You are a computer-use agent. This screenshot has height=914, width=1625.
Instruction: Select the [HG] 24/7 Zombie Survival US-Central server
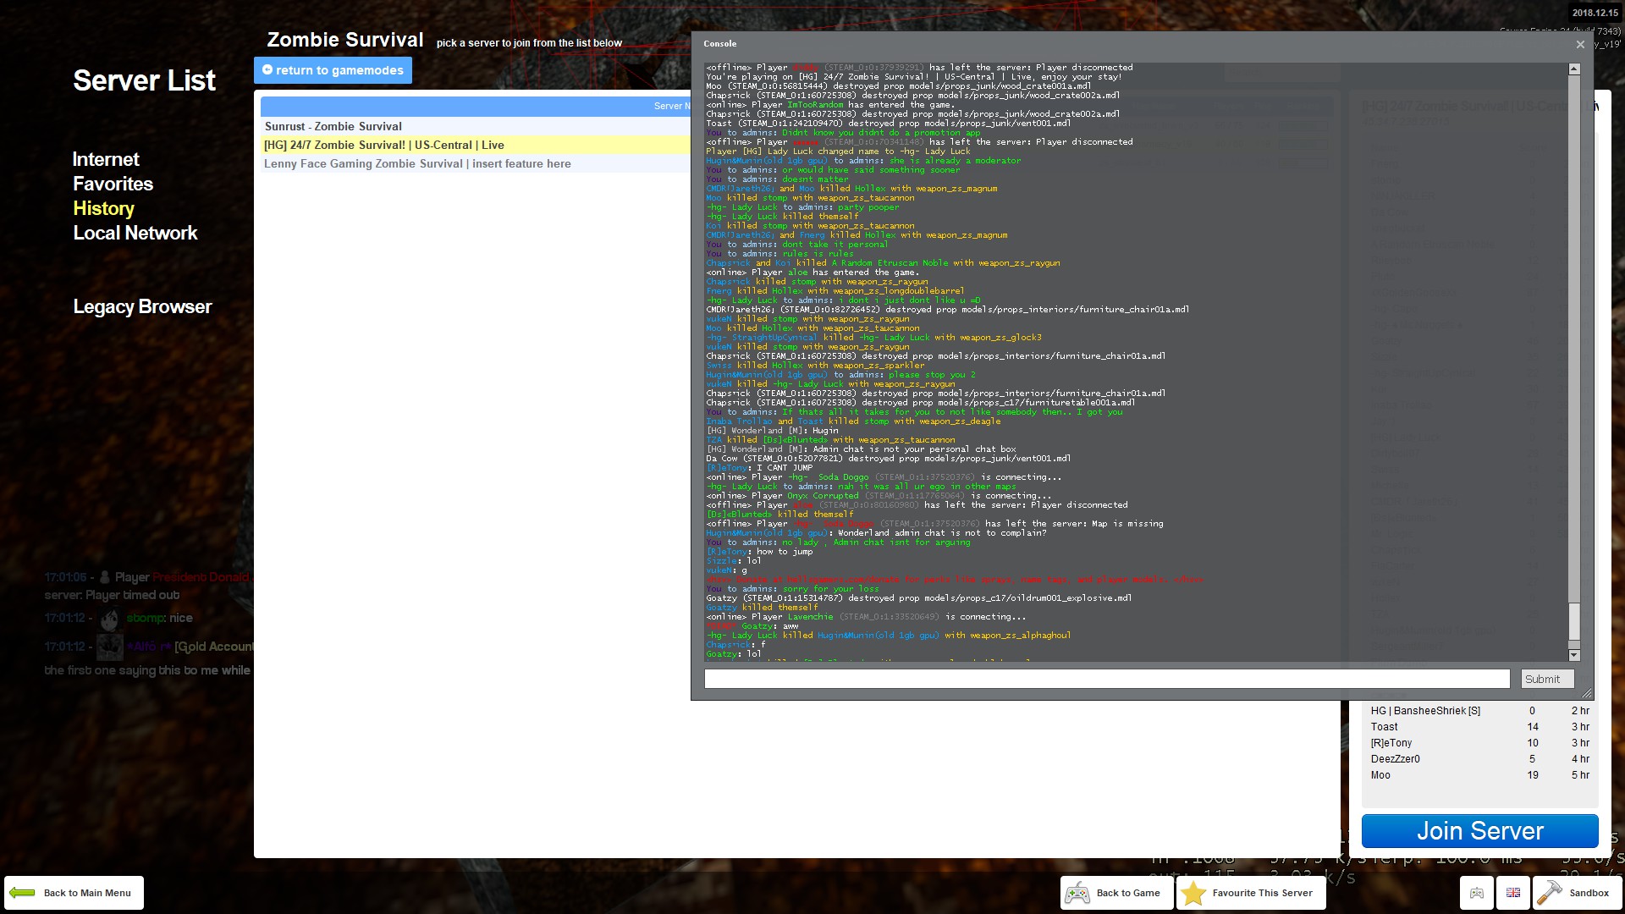[476, 145]
